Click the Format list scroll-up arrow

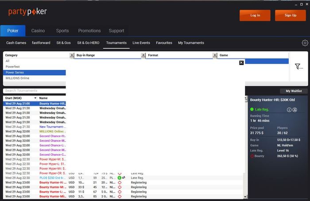[215, 55]
